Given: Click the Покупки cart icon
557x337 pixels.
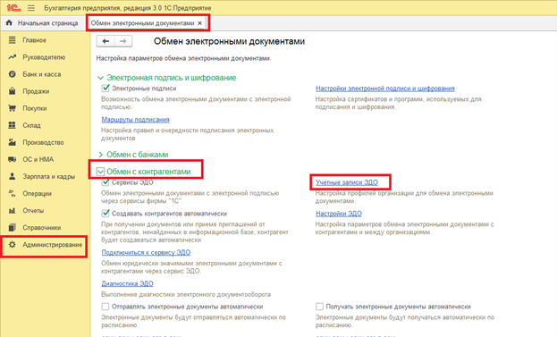Looking at the screenshot, I should point(13,108).
